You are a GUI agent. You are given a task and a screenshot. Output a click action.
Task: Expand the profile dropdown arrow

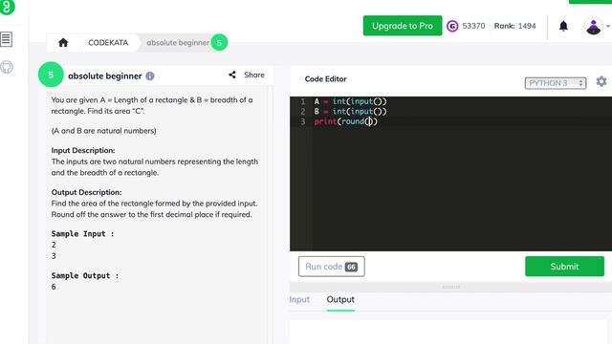pyautogui.click(x=608, y=27)
